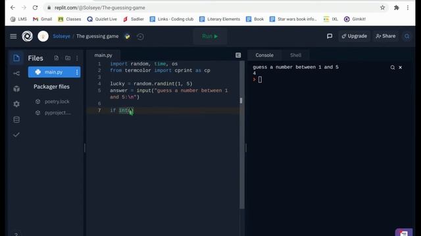421x236 pixels.
Task: Open the main.py file options menu
Action: [x=77, y=72]
